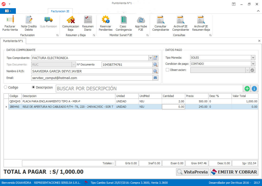
Task: Enable the Observacion checkbox
Action: pos(167,70)
